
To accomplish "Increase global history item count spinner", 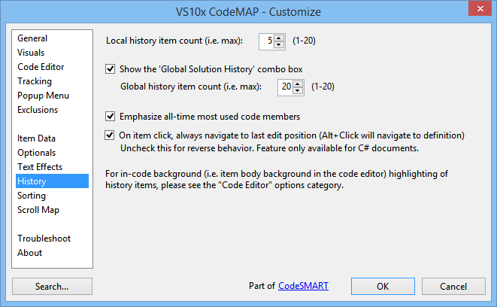I will pyautogui.click(x=297, y=84).
